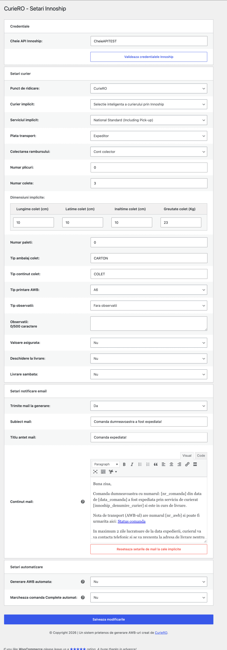The width and height of the screenshot is (227, 650).
Task: Open Status comanda link in mail content
Action: (x=132, y=521)
